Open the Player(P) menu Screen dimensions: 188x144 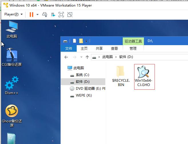pyautogui.click(x=13, y=14)
